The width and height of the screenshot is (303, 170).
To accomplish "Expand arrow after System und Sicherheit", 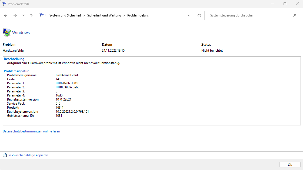I will point(84,15).
